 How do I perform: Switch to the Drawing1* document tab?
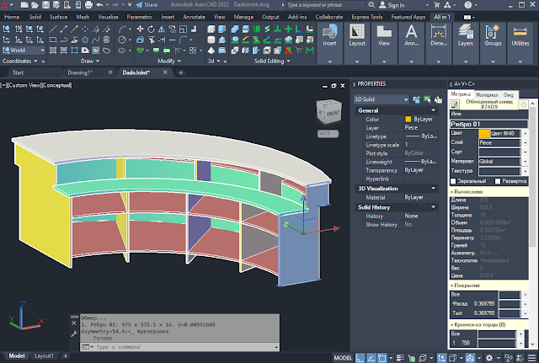[80, 72]
